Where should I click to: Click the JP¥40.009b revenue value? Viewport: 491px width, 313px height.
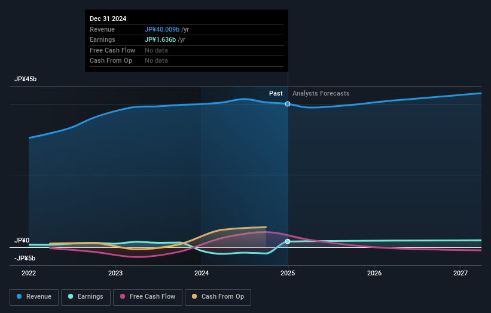(x=162, y=29)
